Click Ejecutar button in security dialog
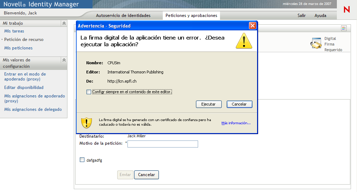The height and width of the screenshot is (192, 357). (209, 104)
